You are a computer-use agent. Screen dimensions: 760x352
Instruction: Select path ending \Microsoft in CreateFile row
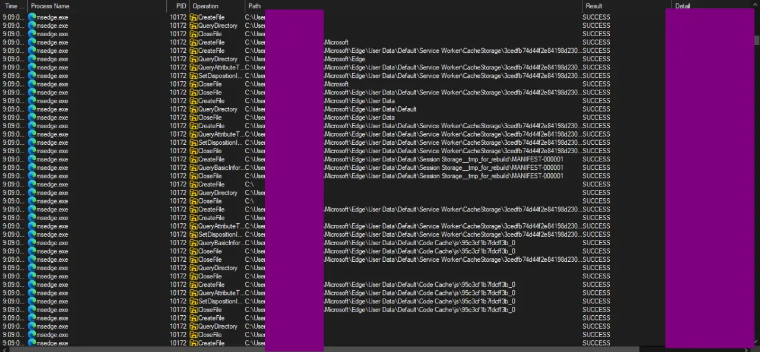pyautogui.click(x=336, y=43)
